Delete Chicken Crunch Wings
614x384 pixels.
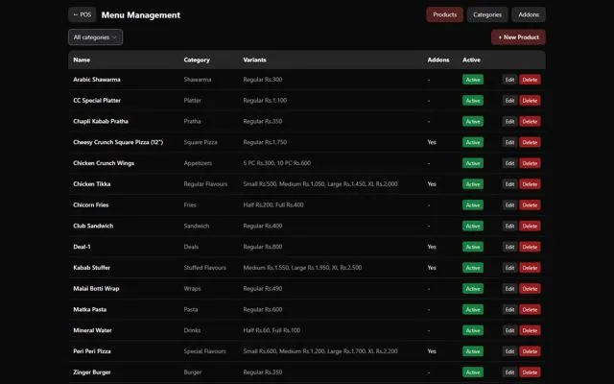tap(530, 163)
